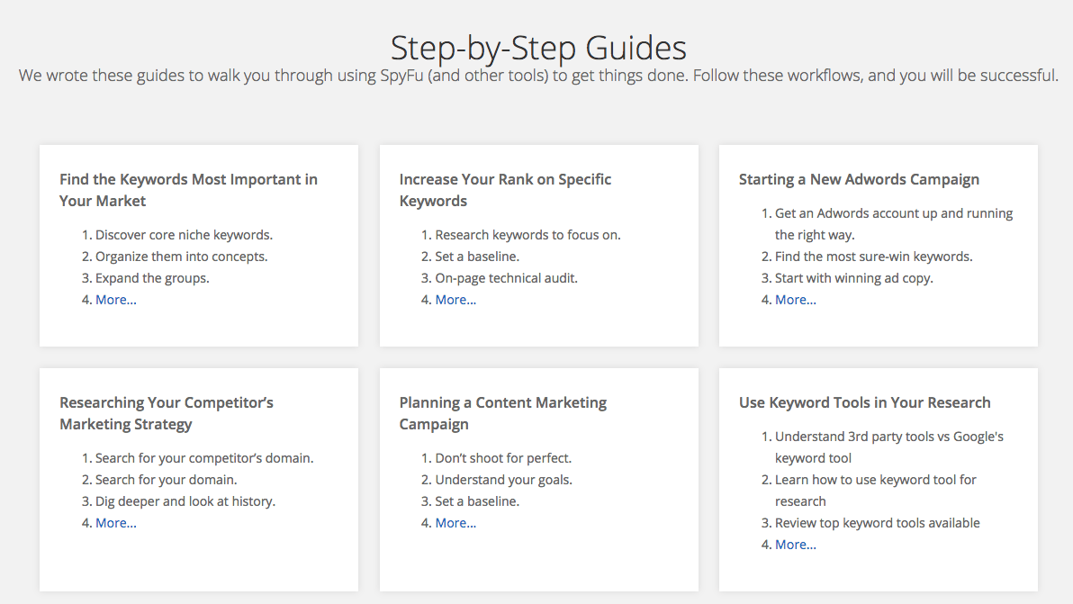Follow More link under New Adwords Campaign
The width and height of the screenshot is (1073, 604).
[x=796, y=300]
